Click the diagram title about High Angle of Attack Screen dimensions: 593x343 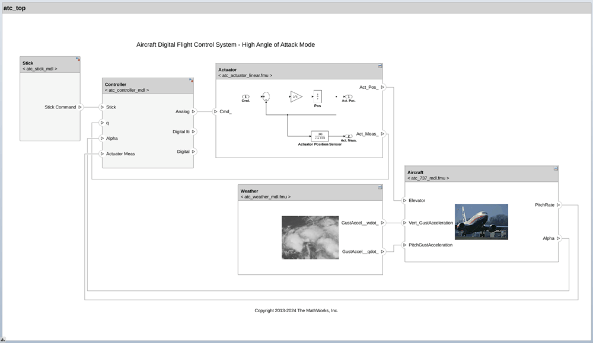click(225, 44)
